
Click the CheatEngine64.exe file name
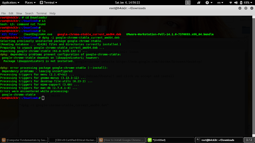point(38,35)
